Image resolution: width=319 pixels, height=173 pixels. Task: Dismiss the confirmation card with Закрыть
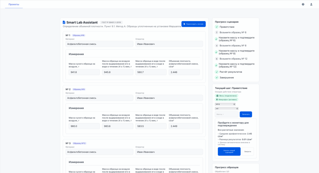pos(248,151)
